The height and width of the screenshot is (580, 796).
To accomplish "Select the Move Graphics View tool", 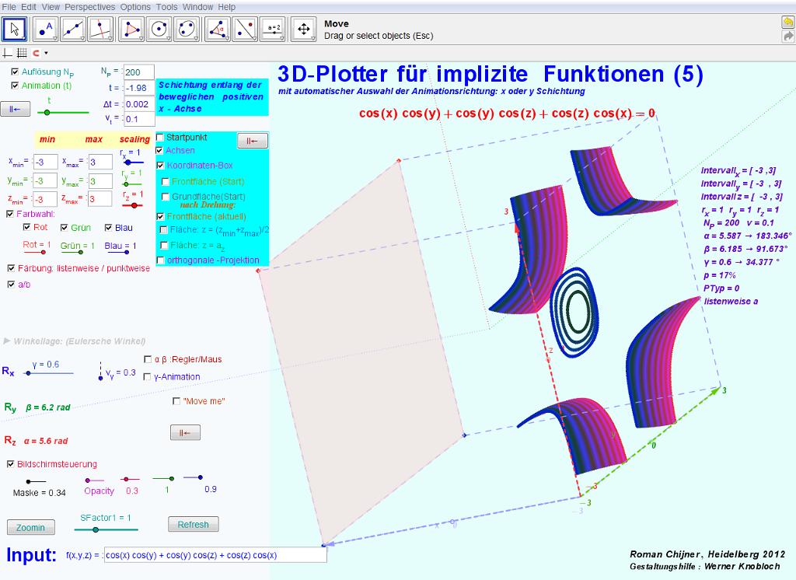I will point(303,29).
